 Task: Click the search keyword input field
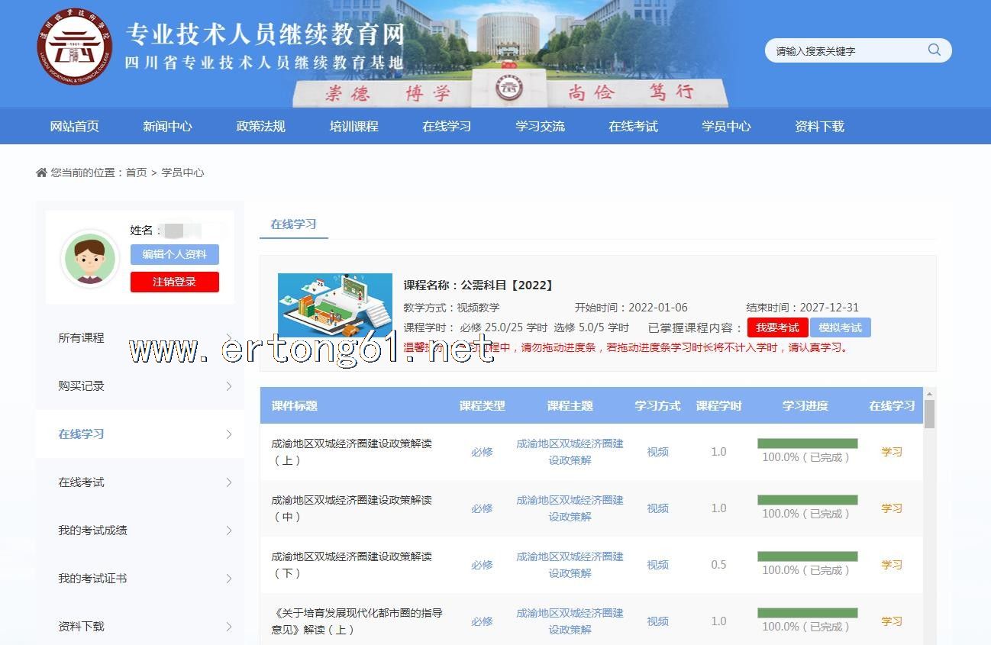(847, 51)
